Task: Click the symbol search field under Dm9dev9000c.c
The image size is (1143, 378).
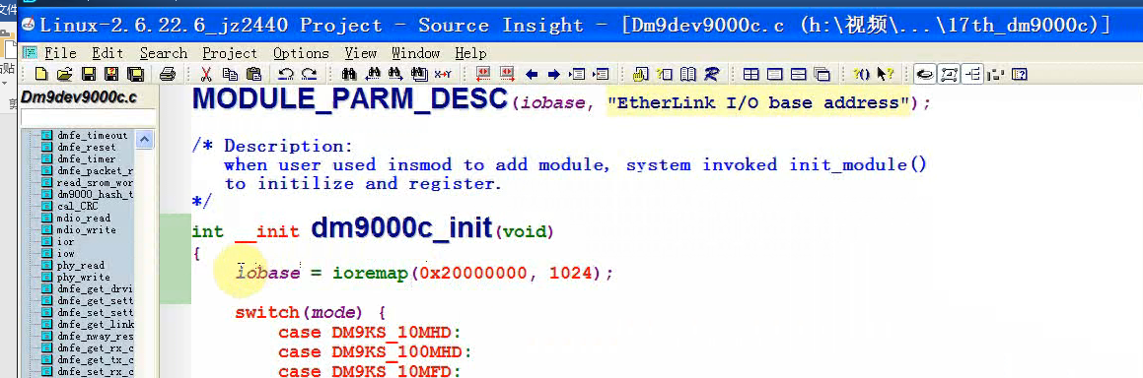Action: pyautogui.click(x=88, y=118)
